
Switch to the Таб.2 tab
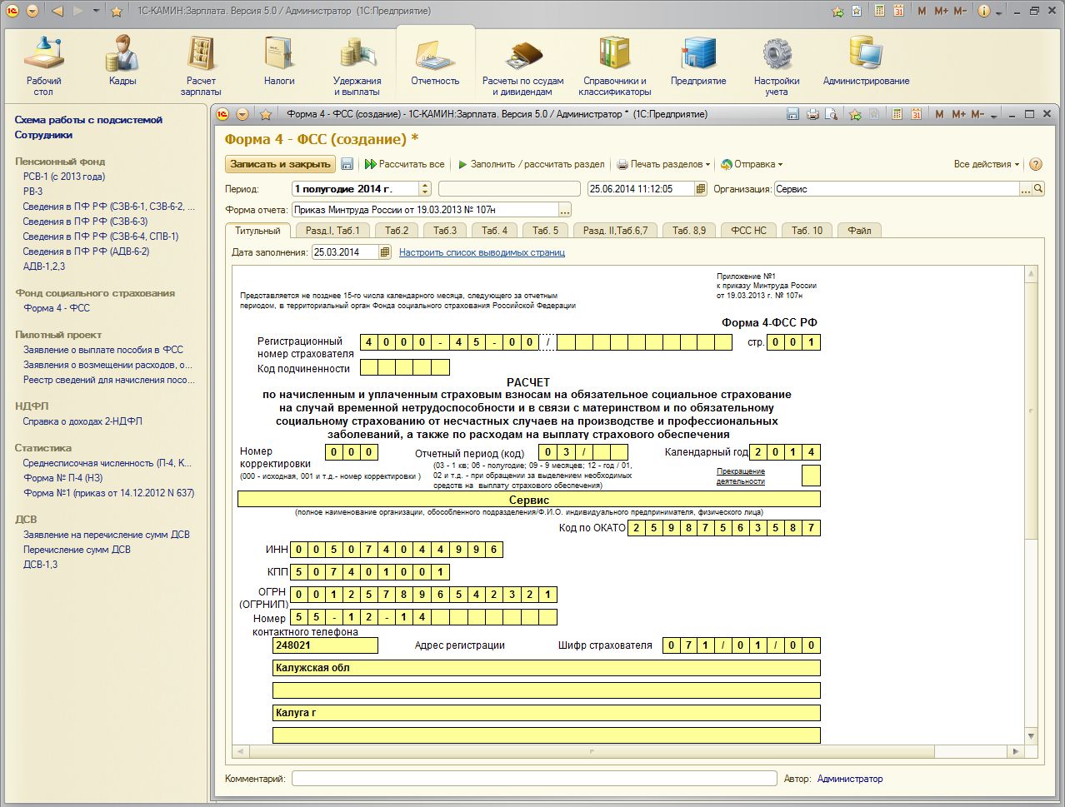[397, 231]
